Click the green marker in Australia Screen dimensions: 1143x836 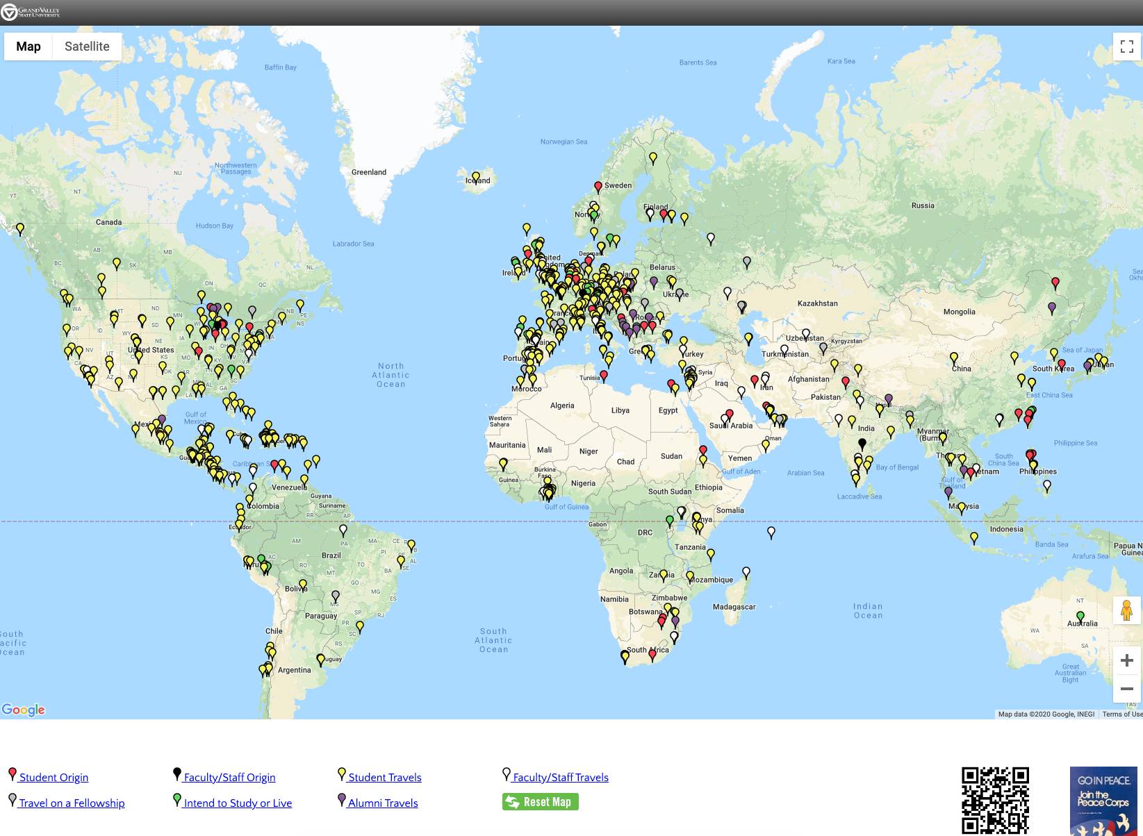coord(1080,616)
